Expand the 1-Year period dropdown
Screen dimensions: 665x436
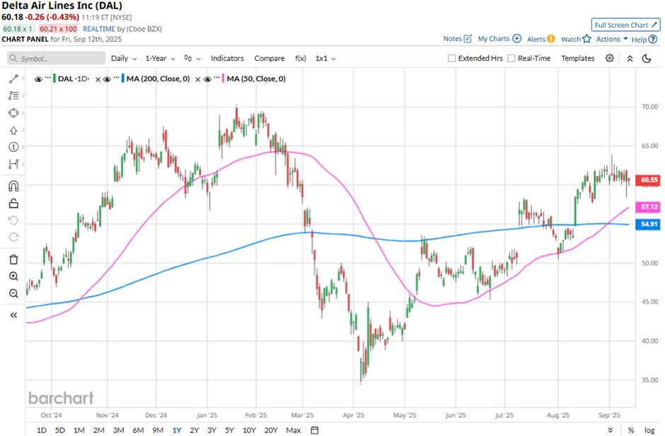tap(160, 59)
